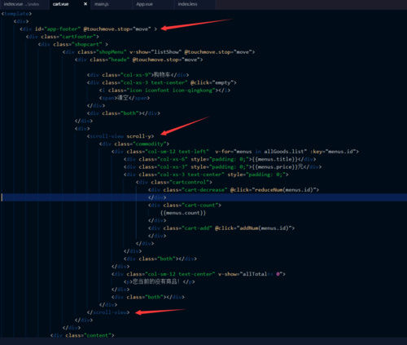Switch to the index.vue tab

coord(21,4)
